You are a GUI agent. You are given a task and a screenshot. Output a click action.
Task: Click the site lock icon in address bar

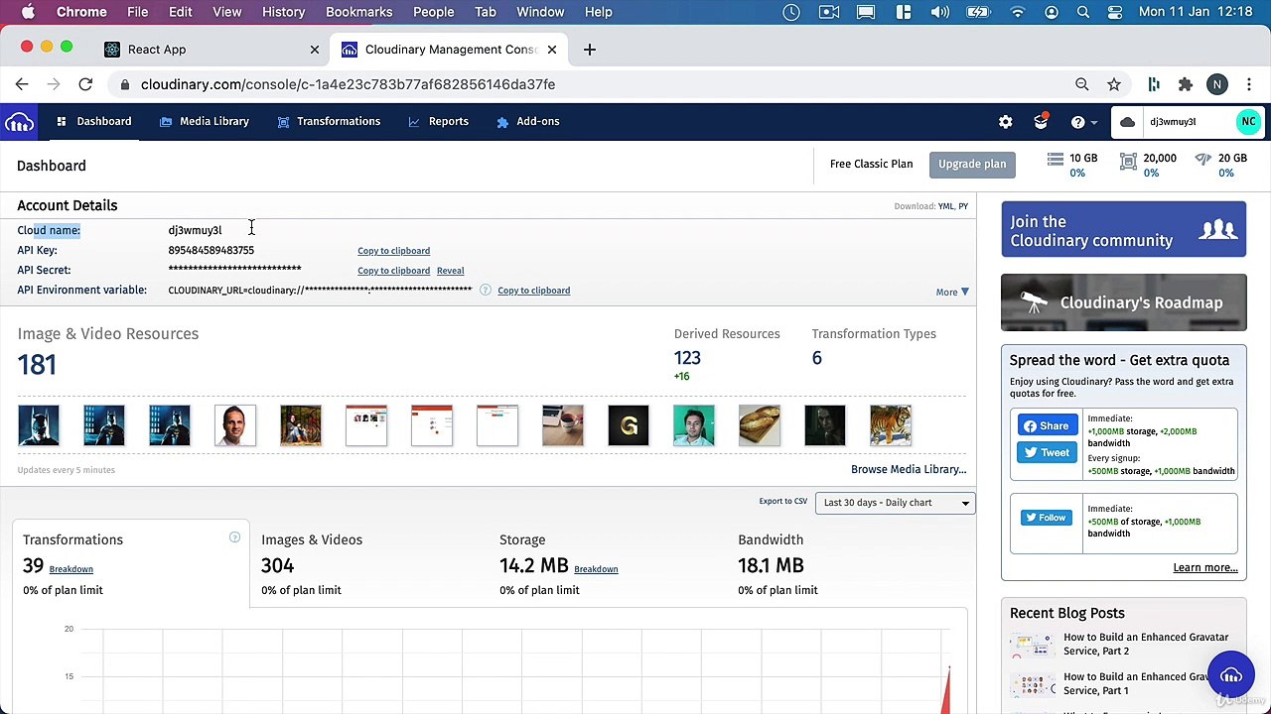pyautogui.click(x=125, y=84)
